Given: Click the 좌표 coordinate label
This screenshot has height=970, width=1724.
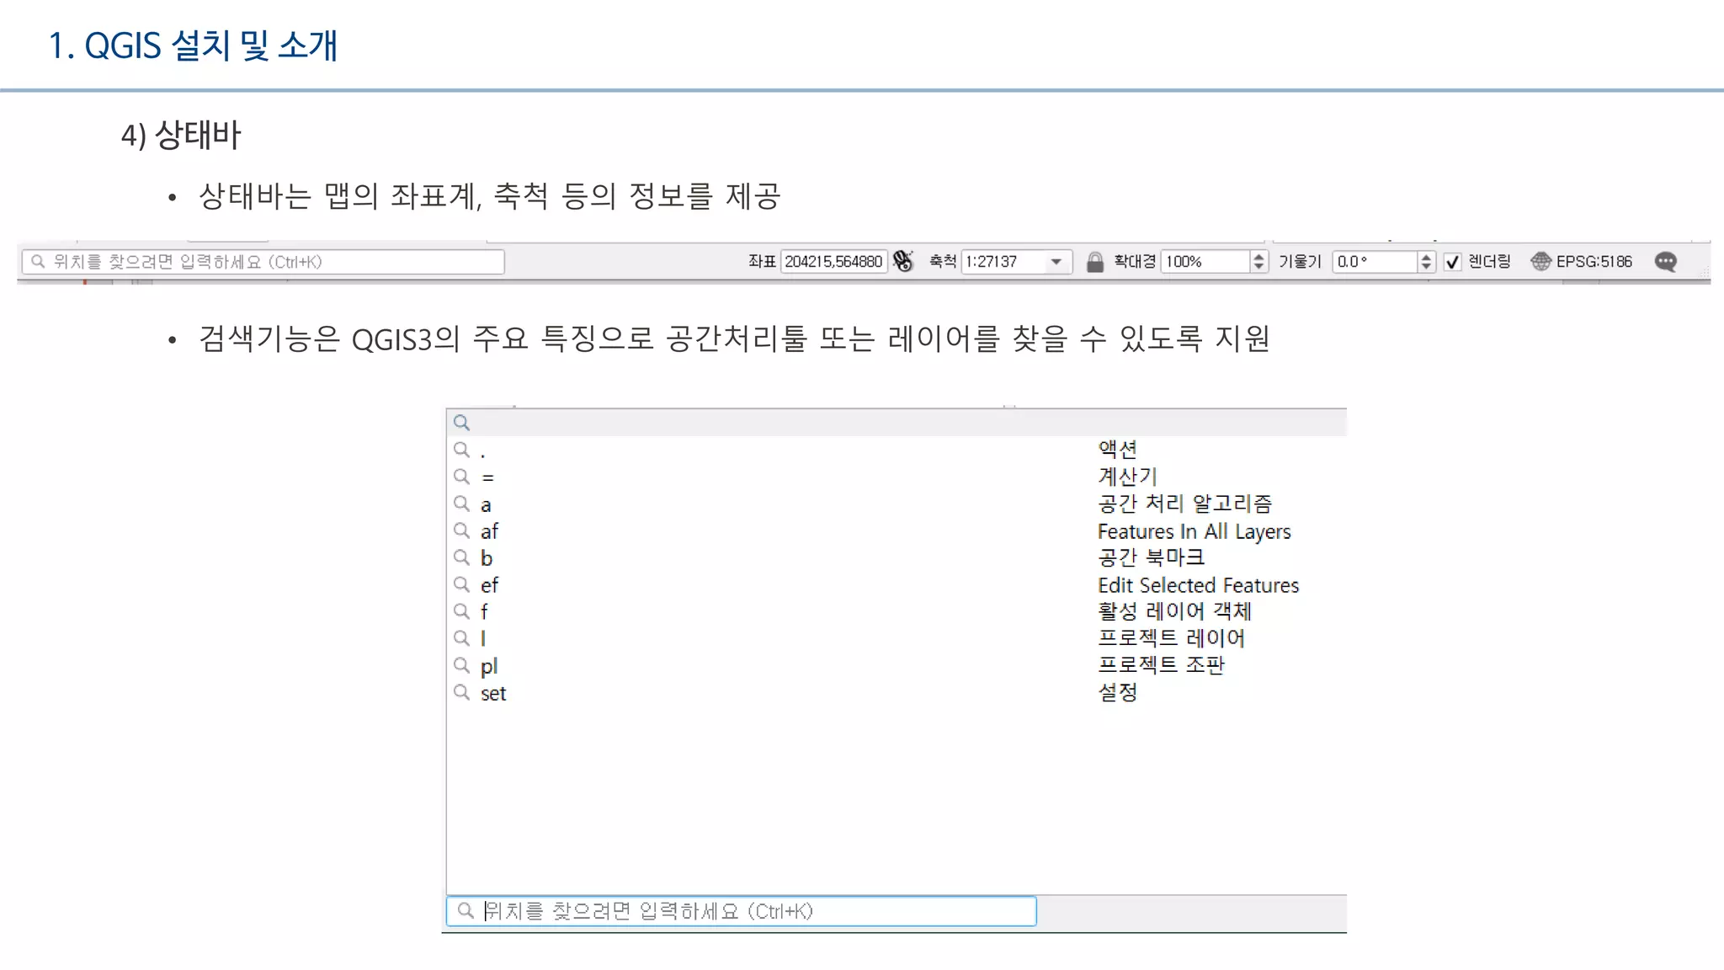Looking at the screenshot, I should pos(762,262).
